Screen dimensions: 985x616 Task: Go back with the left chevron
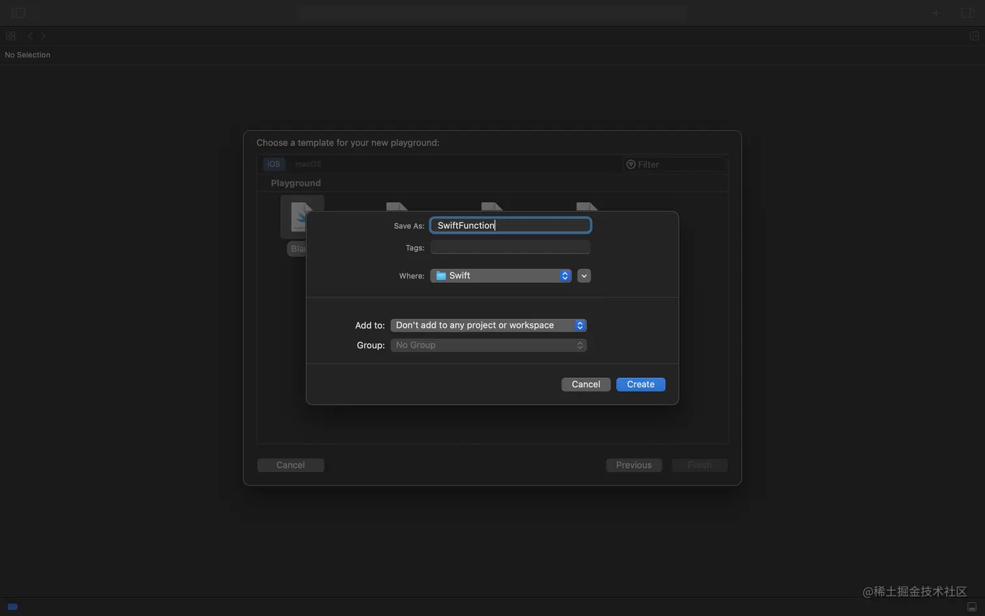click(30, 36)
